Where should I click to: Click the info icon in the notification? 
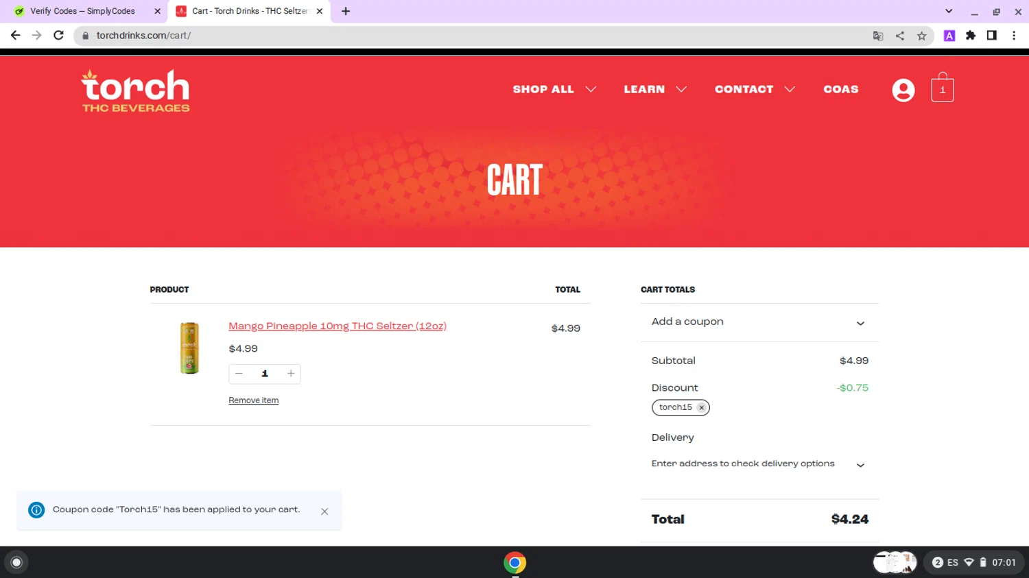(x=36, y=510)
